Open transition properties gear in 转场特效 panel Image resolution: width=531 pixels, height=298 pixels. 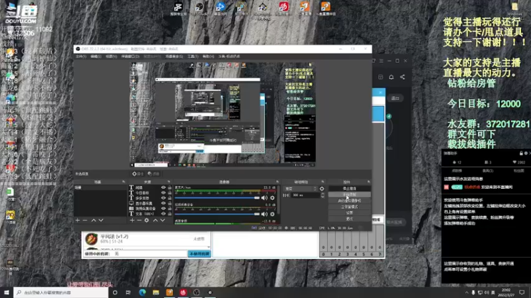pos(322,189)
